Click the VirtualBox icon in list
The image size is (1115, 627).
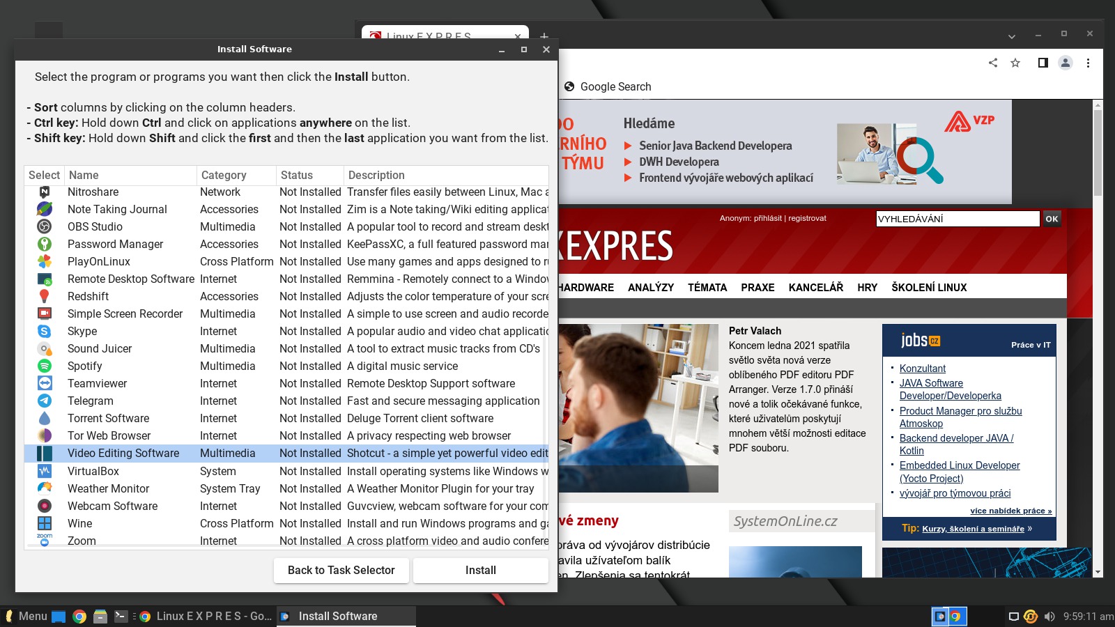coord(45,471)
